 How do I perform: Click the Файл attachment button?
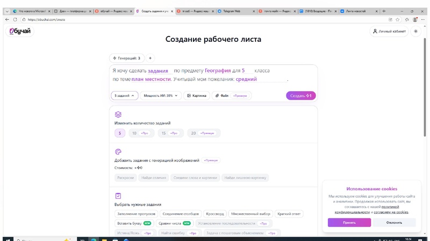(x=232, y=96)
